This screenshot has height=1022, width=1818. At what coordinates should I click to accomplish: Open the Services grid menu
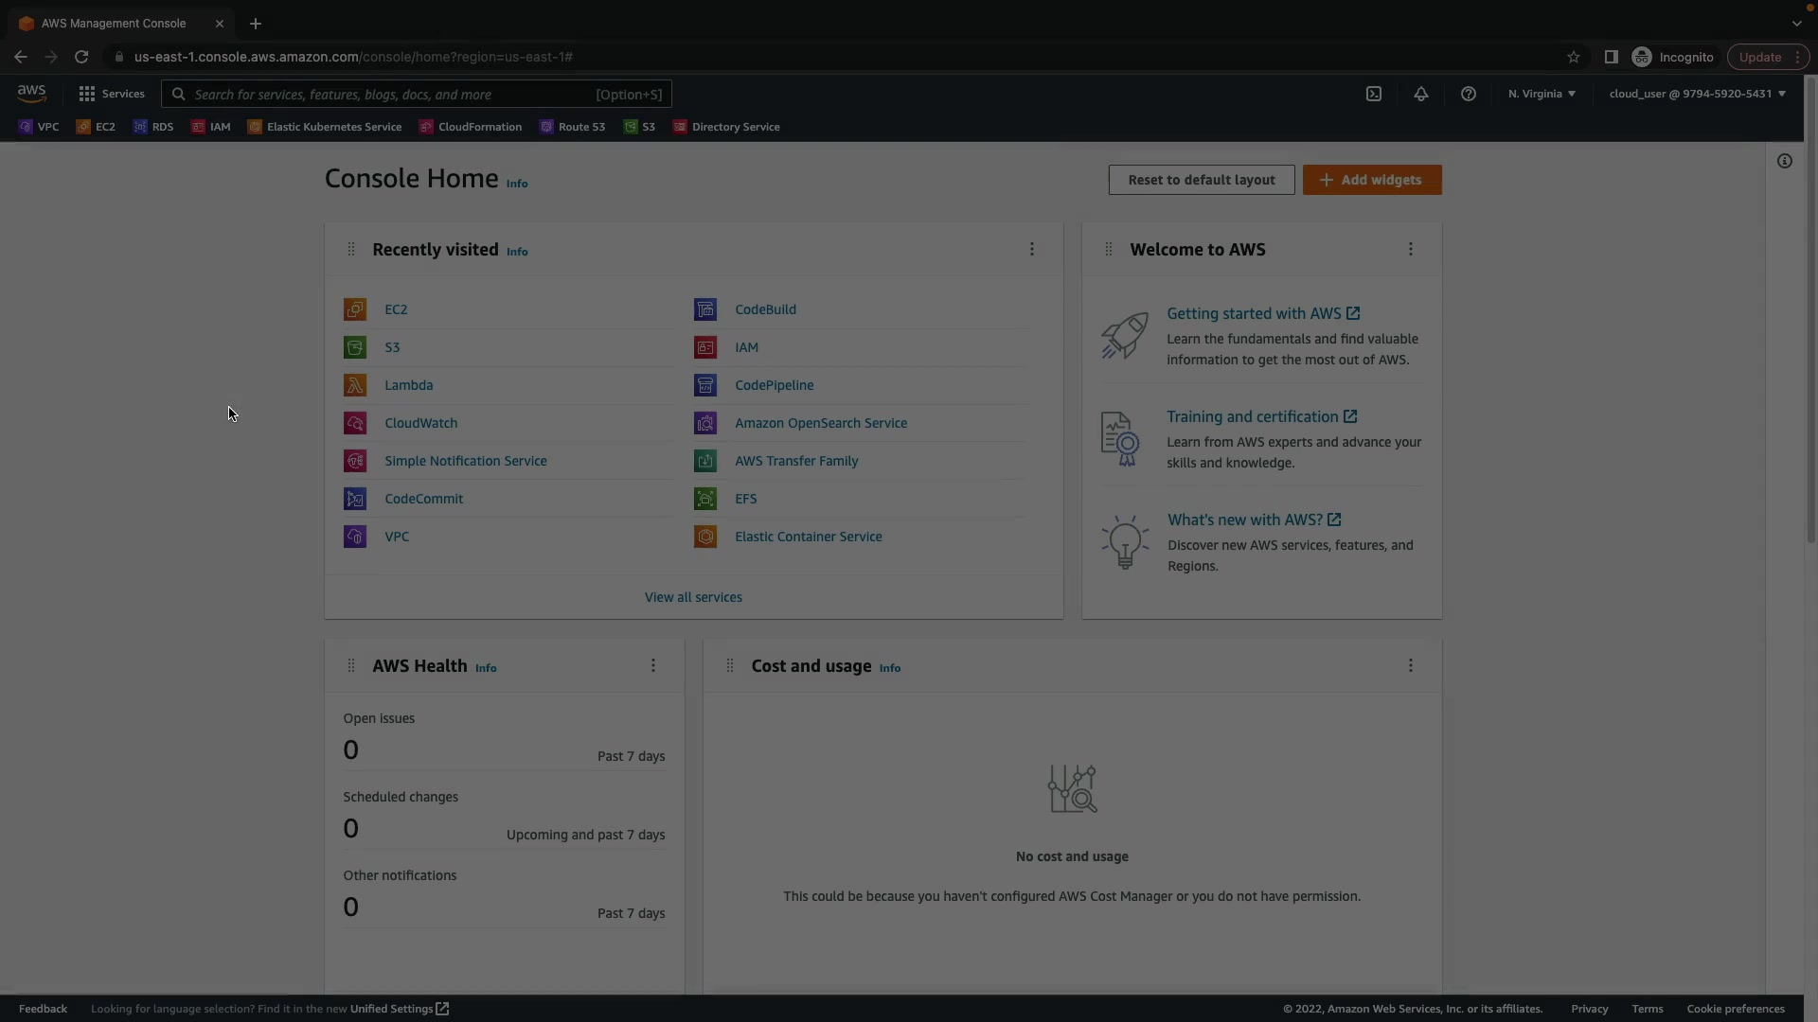click(112, 94)
